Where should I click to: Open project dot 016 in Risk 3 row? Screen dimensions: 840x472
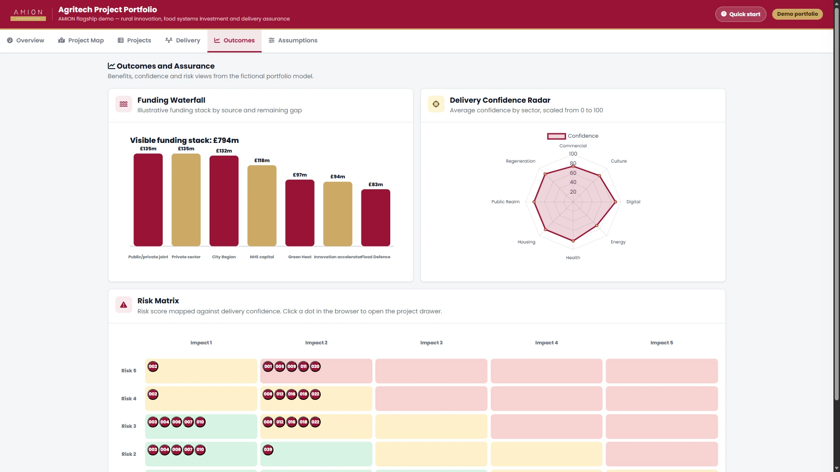292,422
